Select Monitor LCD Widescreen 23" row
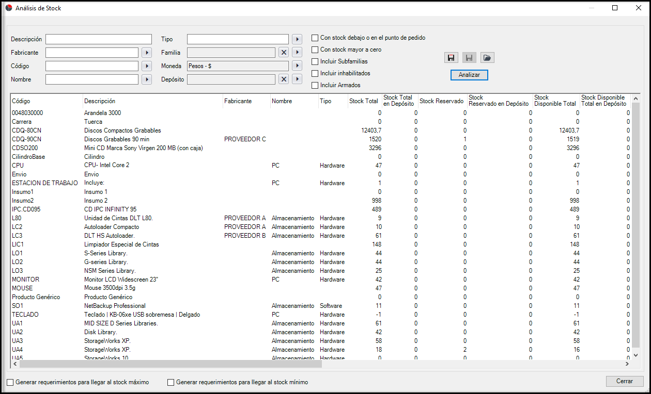 [320, 280]
